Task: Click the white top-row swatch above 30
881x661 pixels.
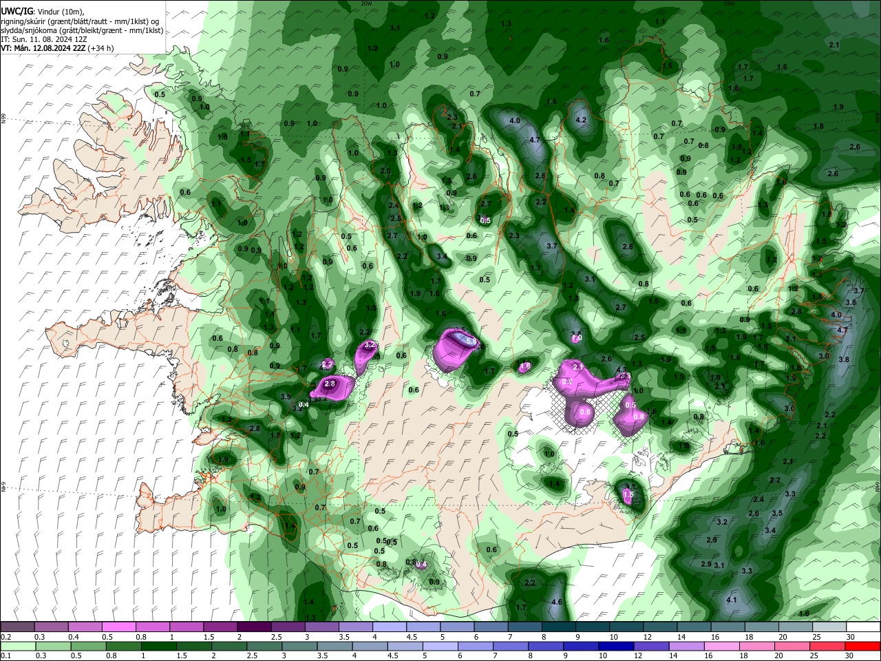Action: [864, 627]
